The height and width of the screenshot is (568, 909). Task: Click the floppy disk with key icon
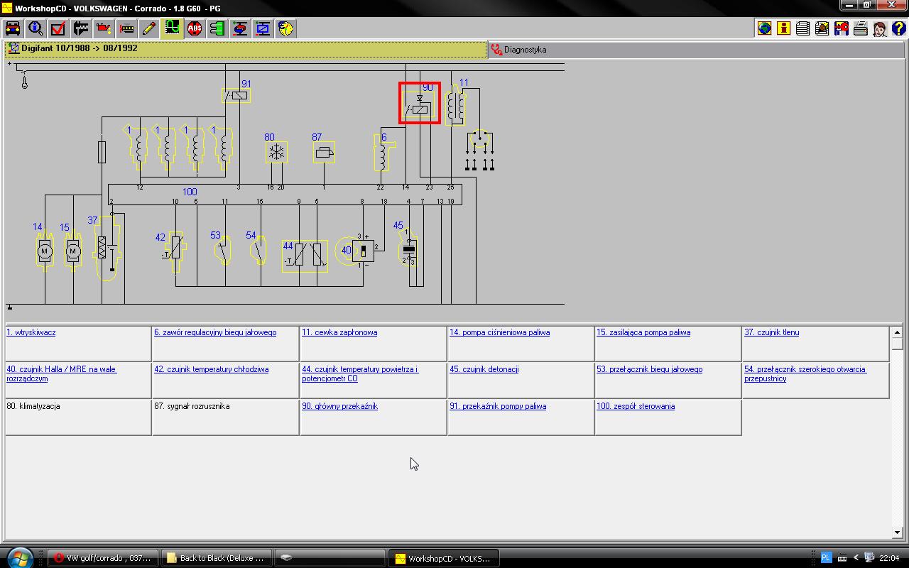(x=841, y=28)
